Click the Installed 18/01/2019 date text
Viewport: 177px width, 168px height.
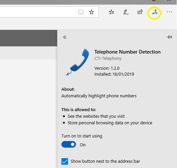(114, 74)
